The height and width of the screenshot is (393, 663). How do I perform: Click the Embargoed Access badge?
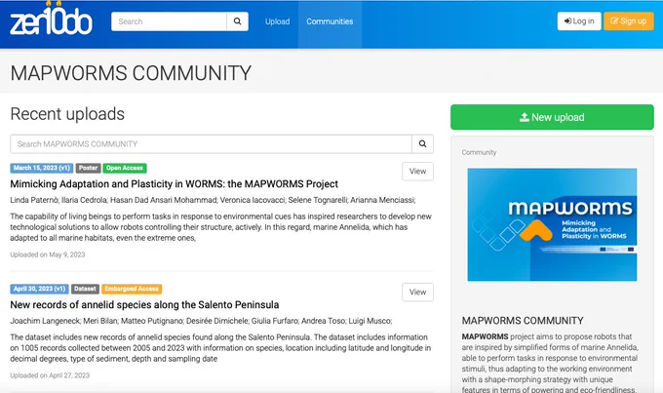tap(132, 289)
